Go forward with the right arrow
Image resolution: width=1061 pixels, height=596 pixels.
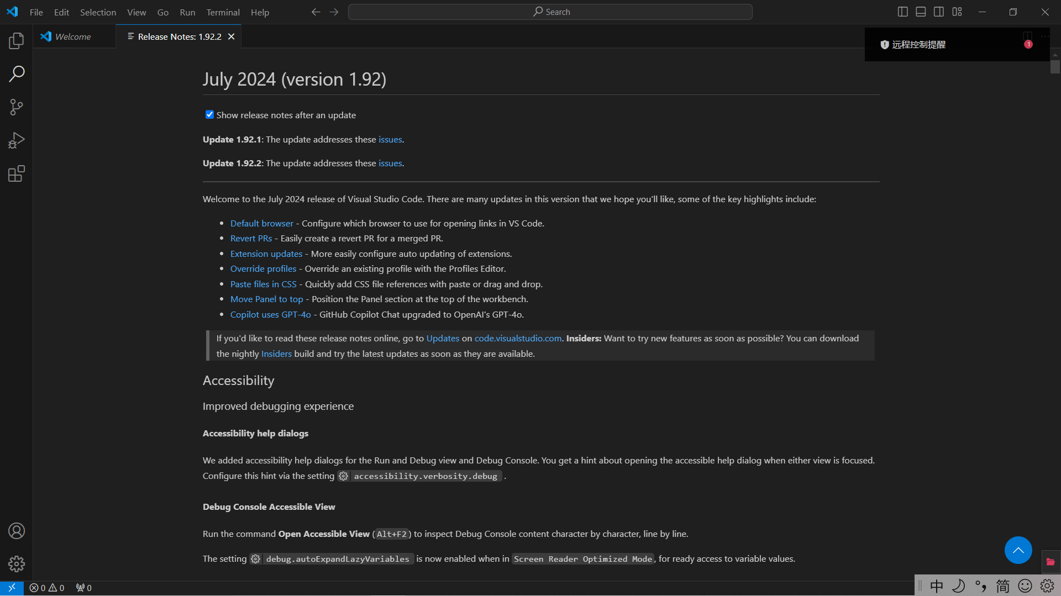(334, 12)
